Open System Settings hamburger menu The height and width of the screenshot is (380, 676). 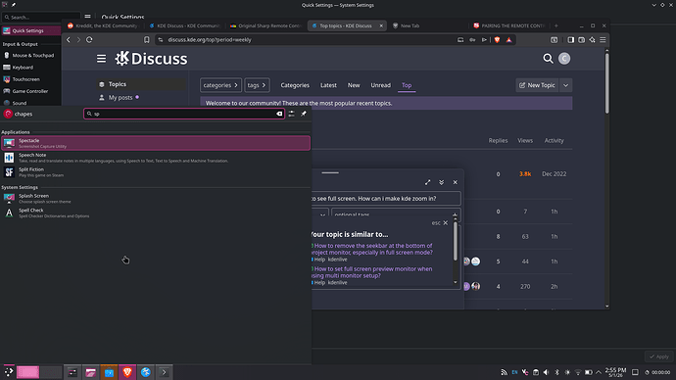tap(87, 17)
